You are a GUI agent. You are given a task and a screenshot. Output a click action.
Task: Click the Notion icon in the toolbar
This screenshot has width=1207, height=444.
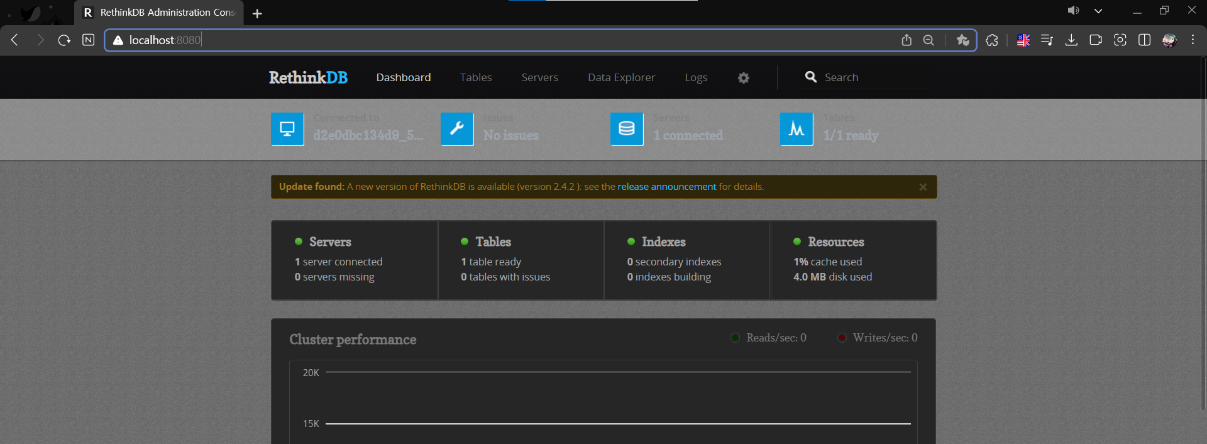coord(89,40)
